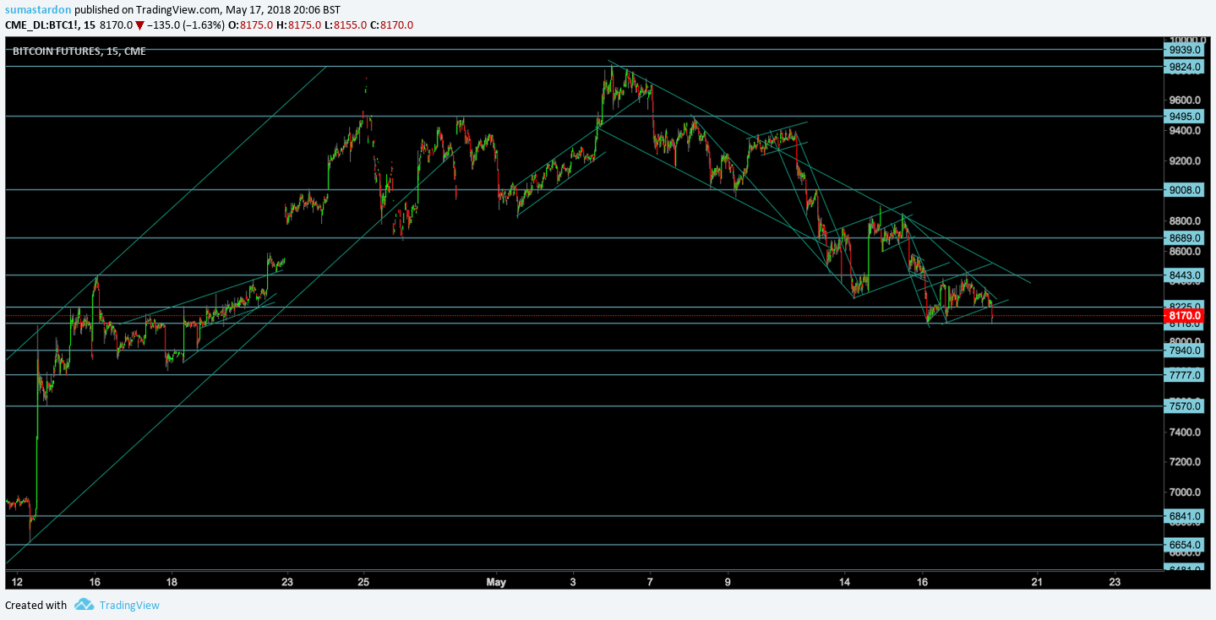1216x620 pixels.
Task: Click the 3 date label on time axis
Action: pyautogui.click(x=573, y=582)
